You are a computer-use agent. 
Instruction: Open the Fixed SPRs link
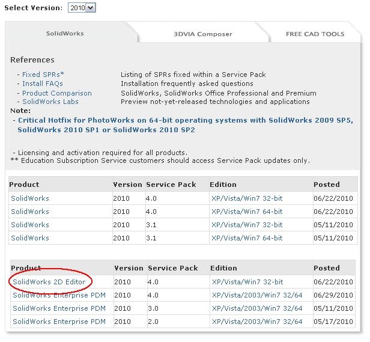(41, 75)
